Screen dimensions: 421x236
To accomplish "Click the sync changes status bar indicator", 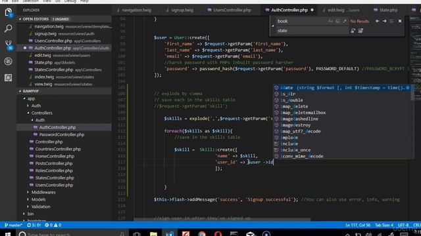I will pyautogui.click(x=34, y=225).
